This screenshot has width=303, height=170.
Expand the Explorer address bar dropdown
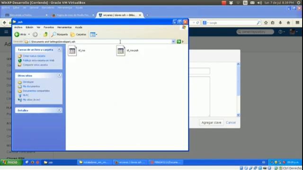click(x=173, y=42)
